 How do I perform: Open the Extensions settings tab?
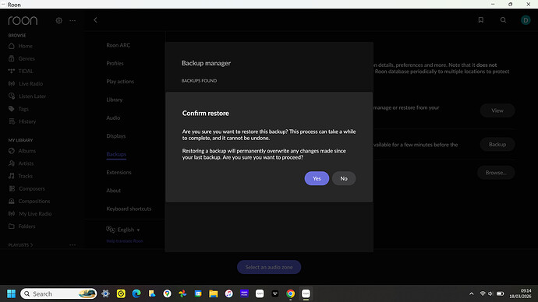119,172
